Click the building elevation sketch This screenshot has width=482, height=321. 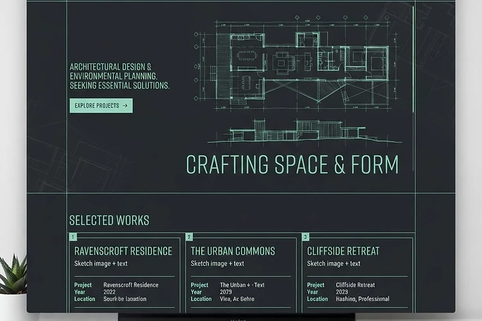coord(305,132)
